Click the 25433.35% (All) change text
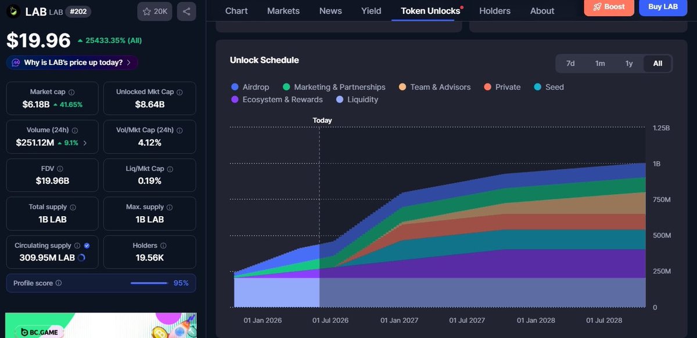 [113, 41]
